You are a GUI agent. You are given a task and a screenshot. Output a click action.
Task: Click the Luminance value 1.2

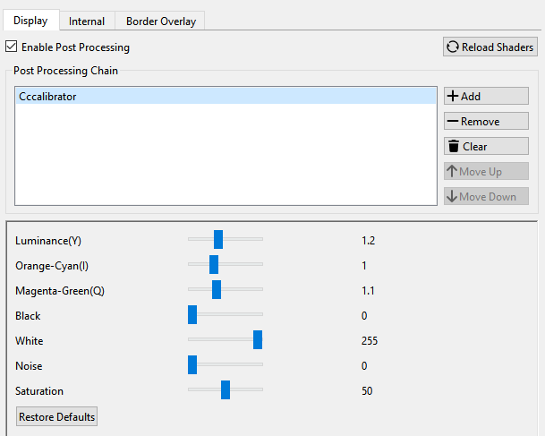pos(368,241)
